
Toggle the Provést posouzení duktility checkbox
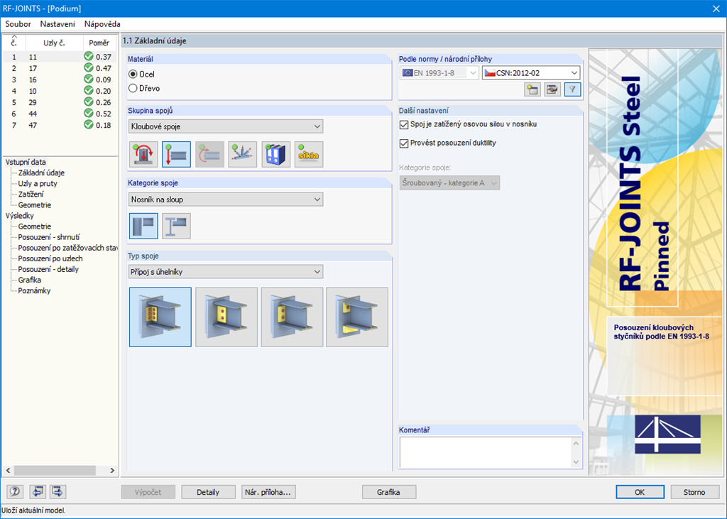[x=404, y=143]
